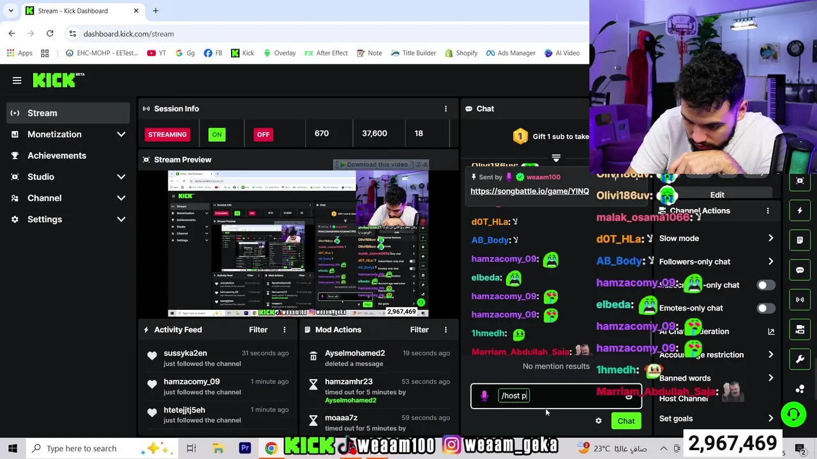
Task: Click Filter in Mod Actions
Action: (x=419, y=330)
